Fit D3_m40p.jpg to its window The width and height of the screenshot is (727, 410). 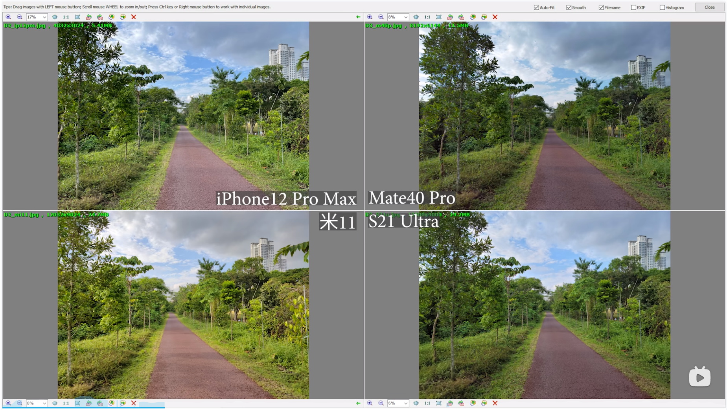click(439, 17)
